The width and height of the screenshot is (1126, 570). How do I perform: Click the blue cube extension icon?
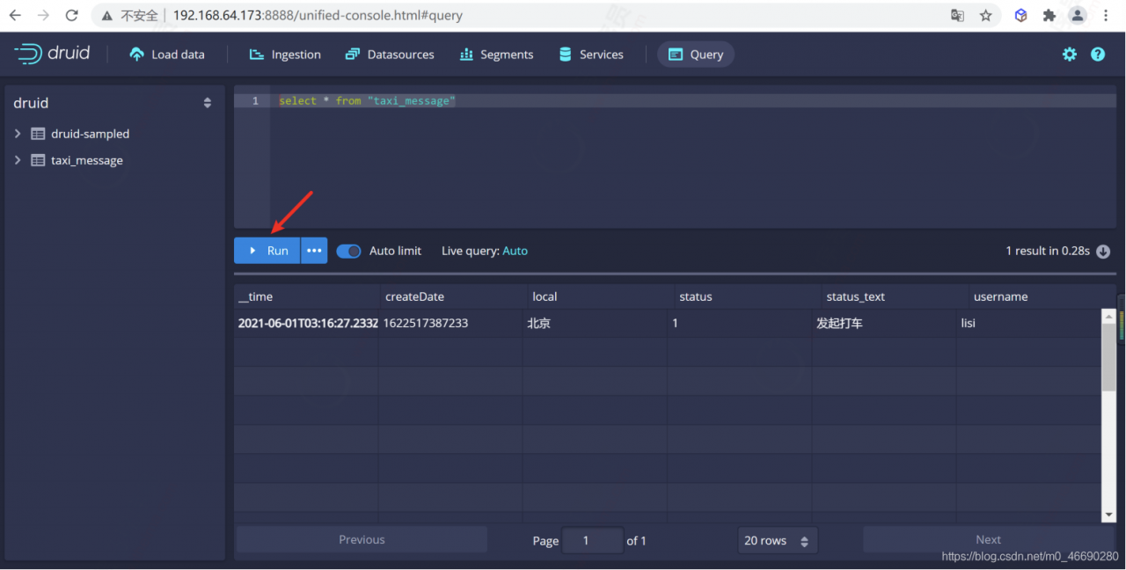coord(1020,15)
